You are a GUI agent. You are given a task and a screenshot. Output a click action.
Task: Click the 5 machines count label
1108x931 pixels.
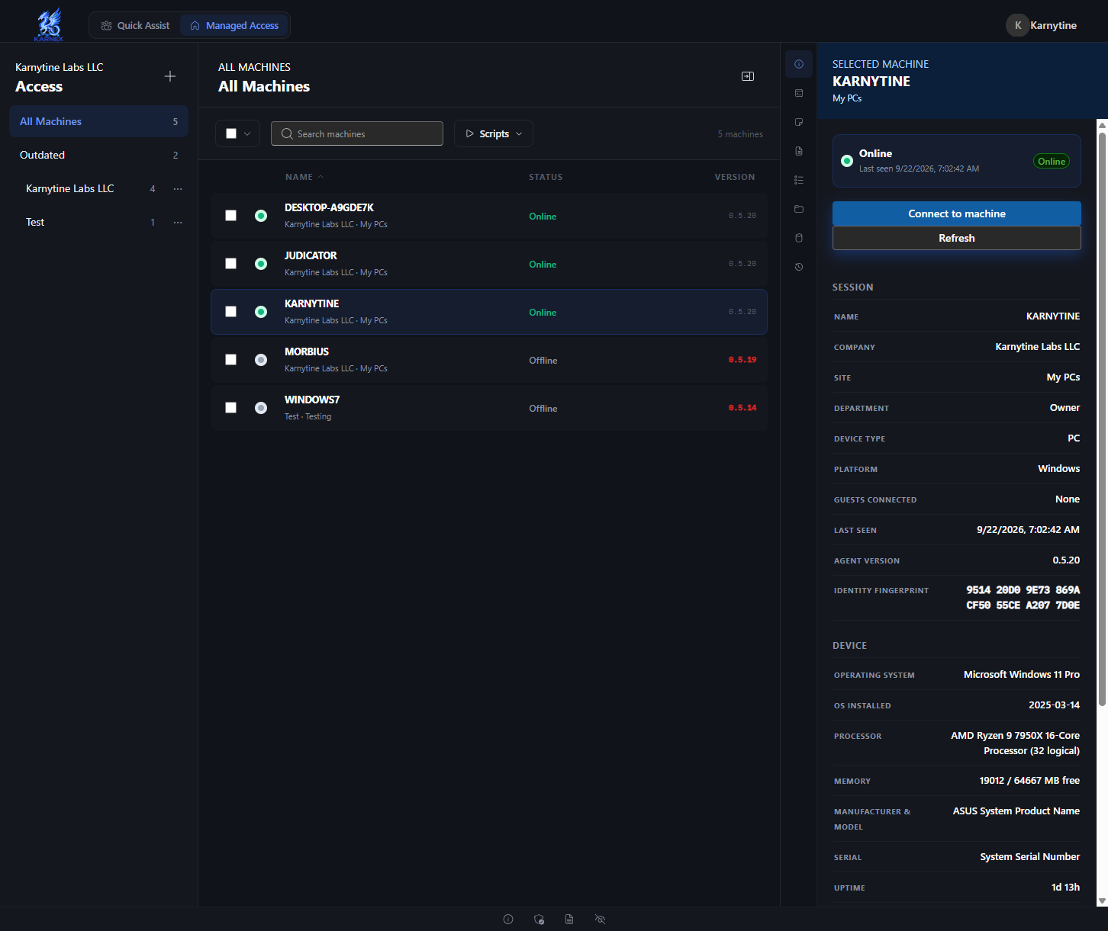tap(740, 134)
